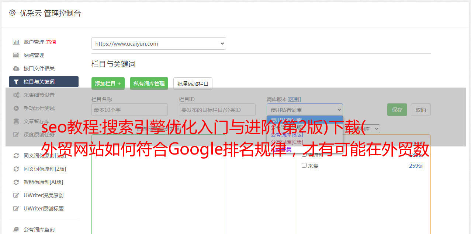Screen dimensions: 471x234
Task: Click the red 充值 recharge link
Action: point(51,42)
